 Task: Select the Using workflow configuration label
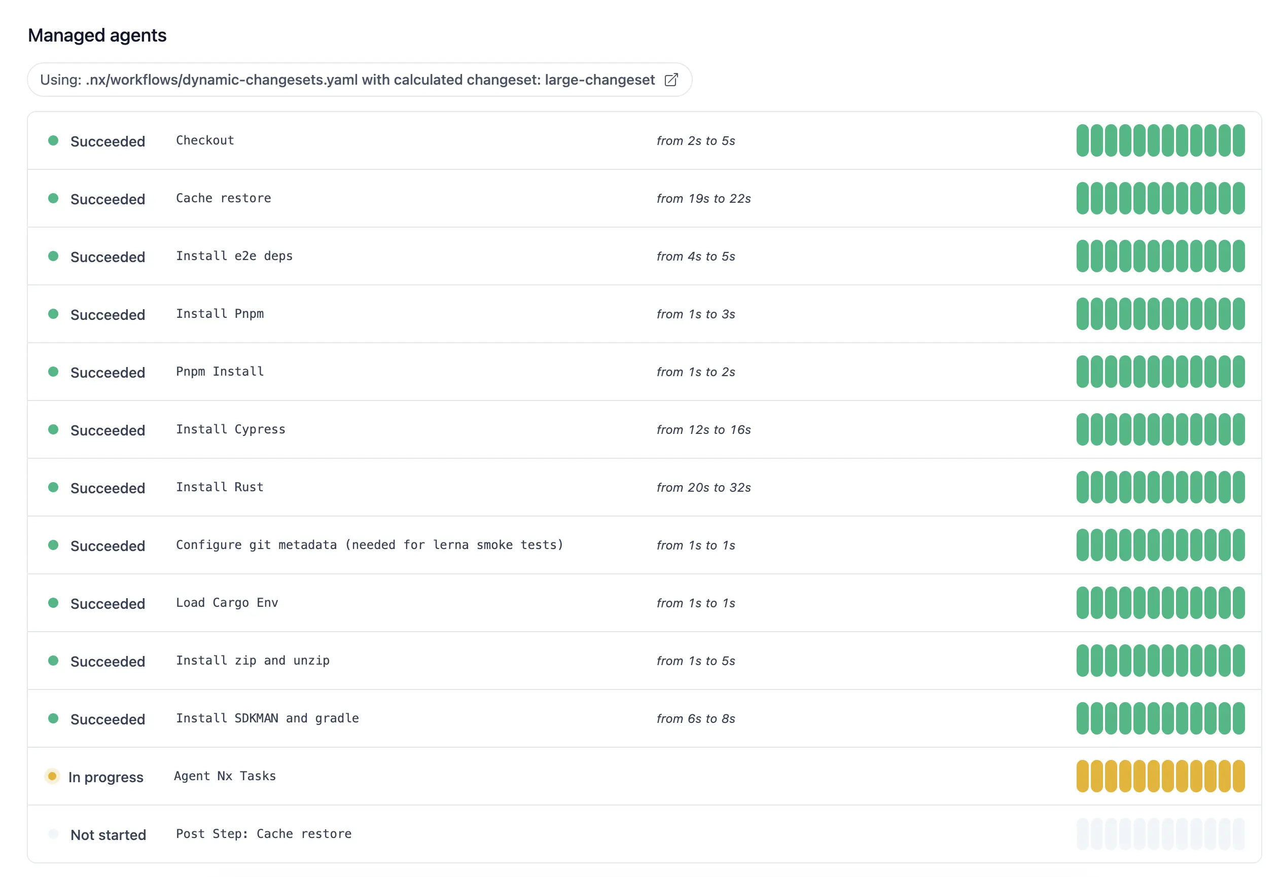click(x=360, y=80)
